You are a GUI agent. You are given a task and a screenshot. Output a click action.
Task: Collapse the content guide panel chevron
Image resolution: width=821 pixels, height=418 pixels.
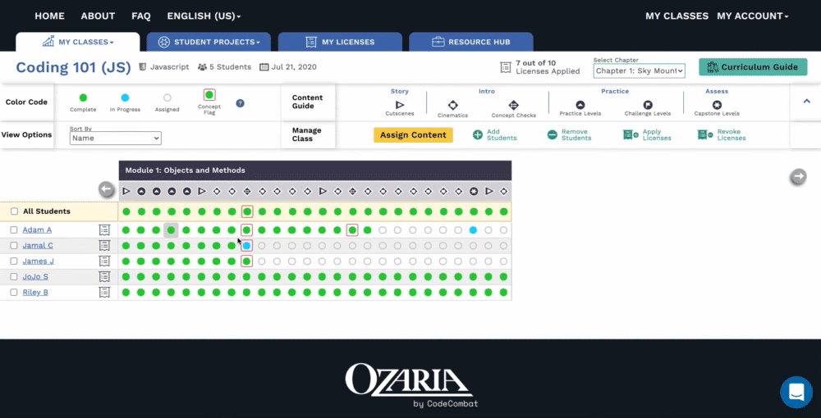click(806, 101)
